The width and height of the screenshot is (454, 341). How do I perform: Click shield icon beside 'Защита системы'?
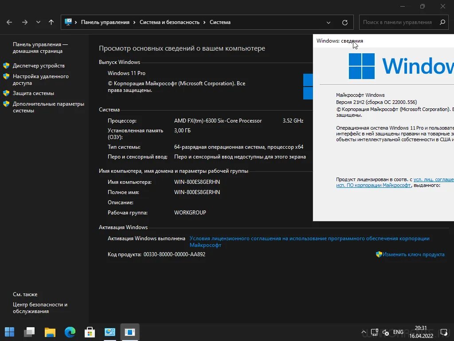[x=6, y=93]
